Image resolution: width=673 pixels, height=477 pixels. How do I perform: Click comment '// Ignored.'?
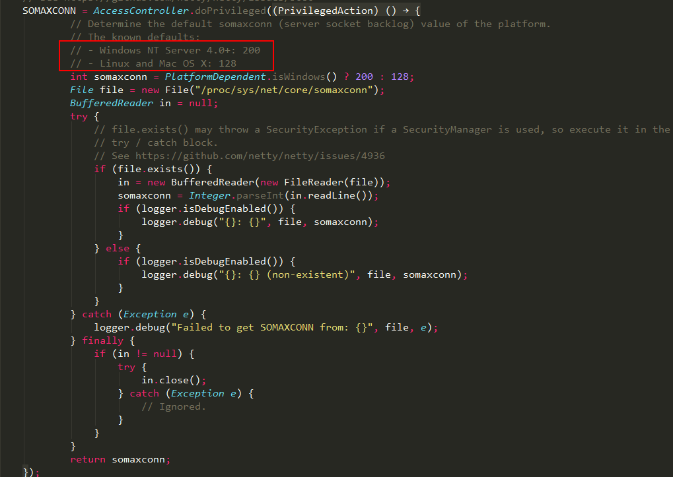click(x=174, y=406)
